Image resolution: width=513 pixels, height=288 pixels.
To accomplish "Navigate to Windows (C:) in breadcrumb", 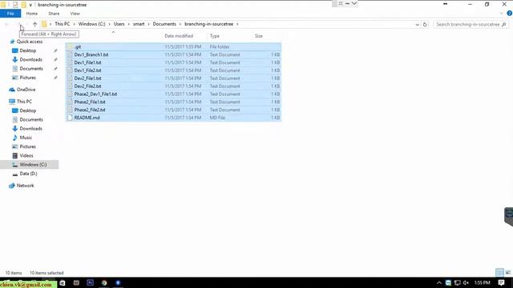I will click(91, 24).
